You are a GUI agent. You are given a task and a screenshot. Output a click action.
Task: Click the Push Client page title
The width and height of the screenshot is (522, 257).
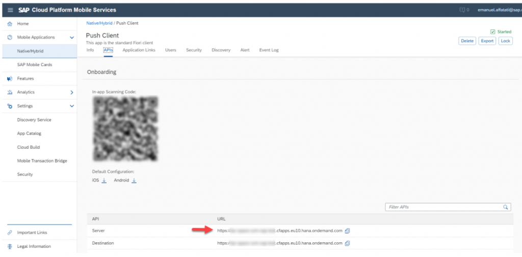coord(102,36)
